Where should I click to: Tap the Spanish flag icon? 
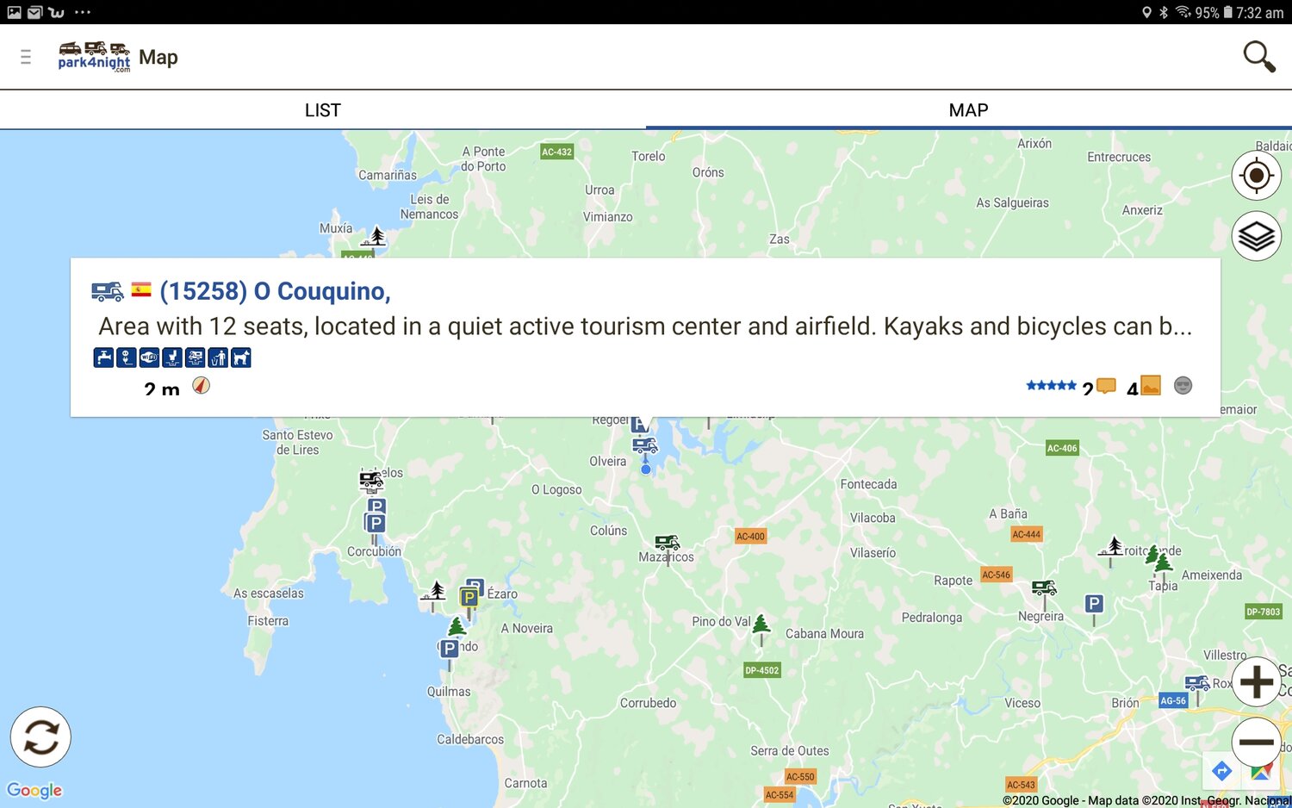coord(141,290)
